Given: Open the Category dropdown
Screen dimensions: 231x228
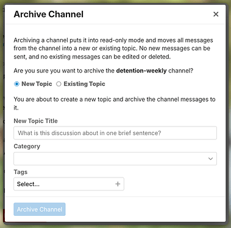Looking at the screenshot, I should click(115, 159).
